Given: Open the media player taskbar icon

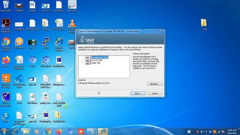Looking at the screenshot, I should [37, 132].
